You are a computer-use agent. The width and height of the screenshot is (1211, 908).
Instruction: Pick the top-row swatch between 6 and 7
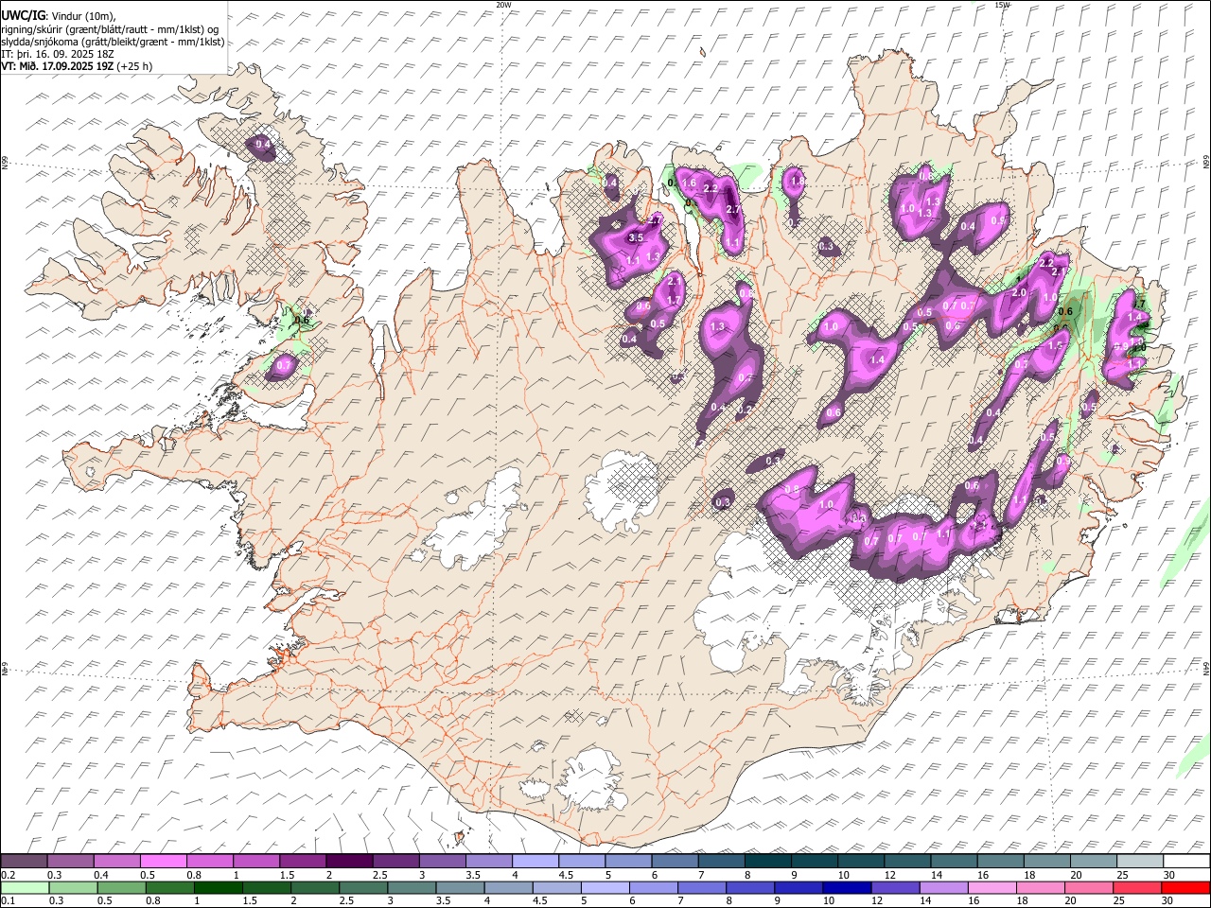[675, 861]
